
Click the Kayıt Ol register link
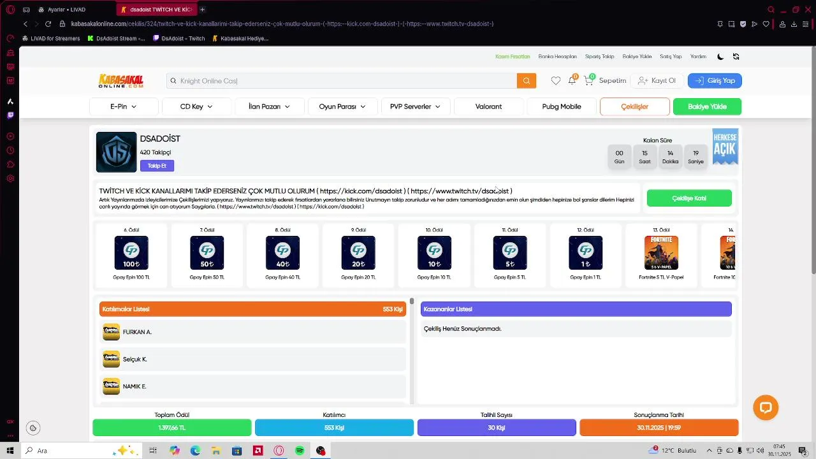(x=657, y=81)
